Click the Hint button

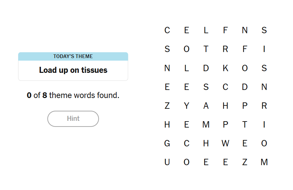coord(73,119)
